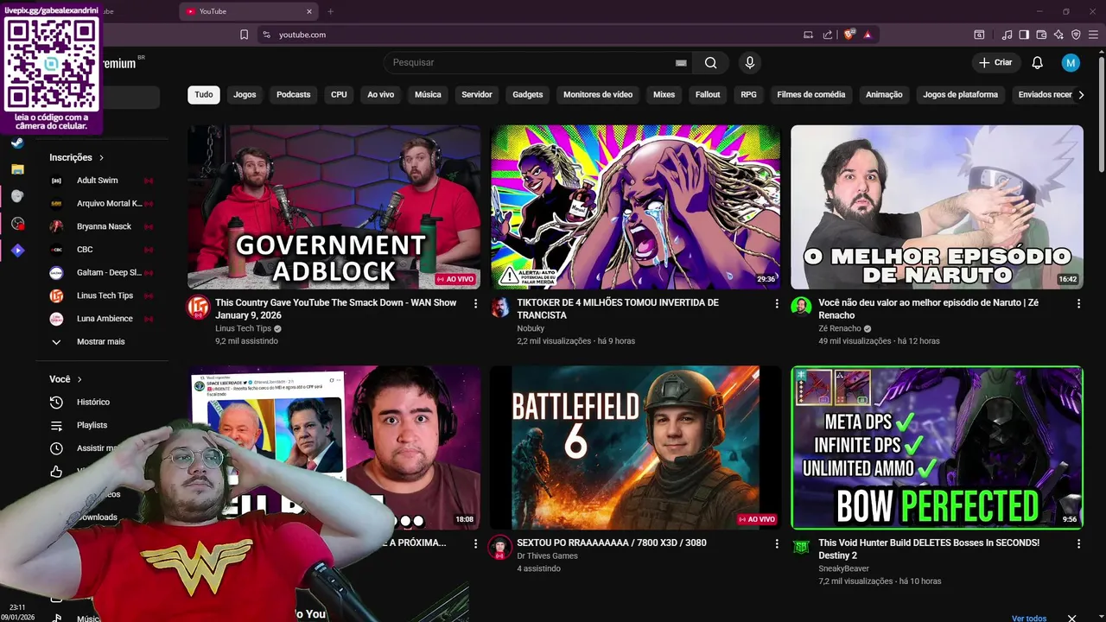The width and height of the screenshot is (1106, 622).
Task: Click the Criar button
Action: (995, 62)
